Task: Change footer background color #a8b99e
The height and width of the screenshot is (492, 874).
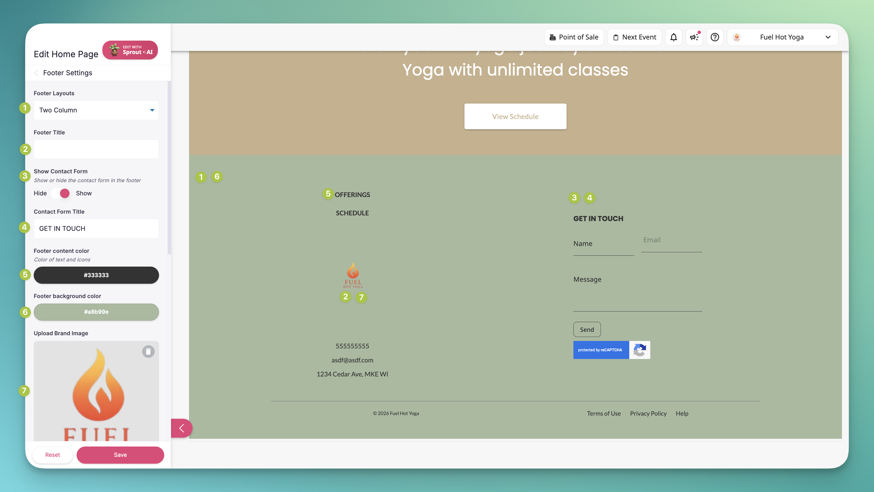Action: (96, 312)
